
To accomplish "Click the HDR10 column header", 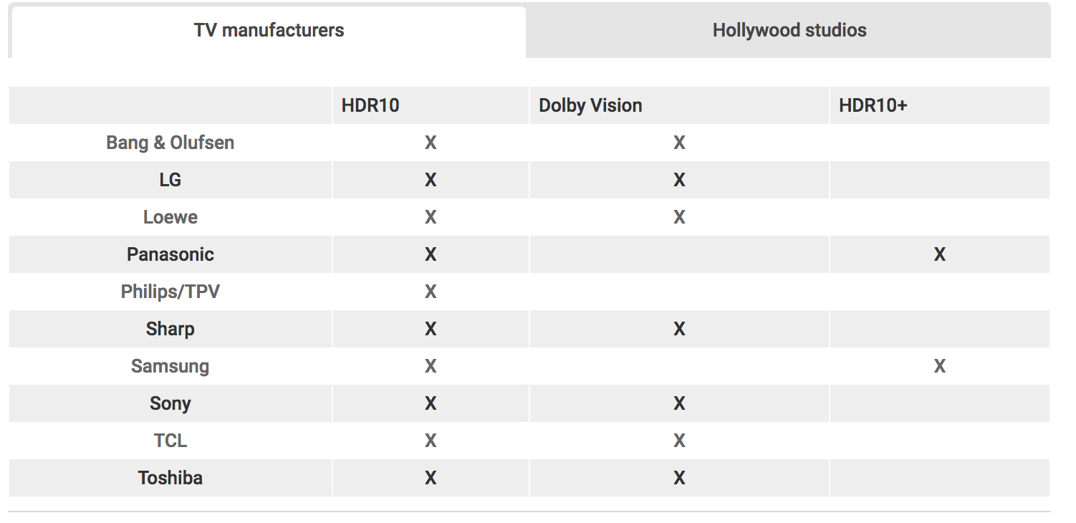I will [370, 105].
